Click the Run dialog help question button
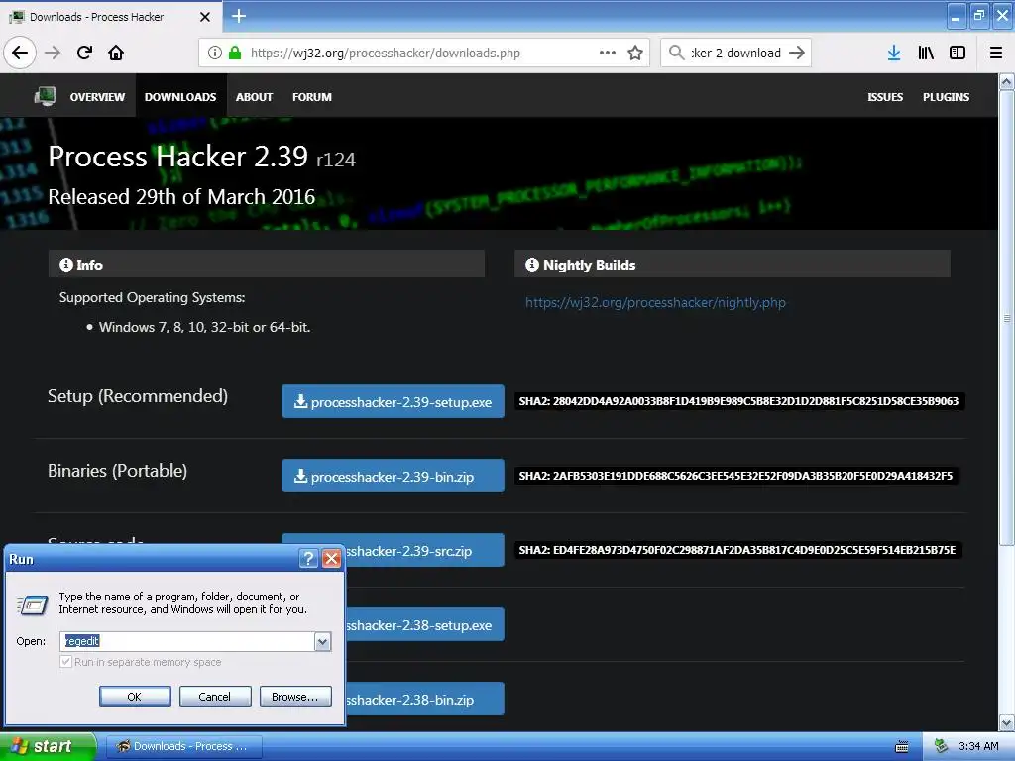The width and height of the screenshot is (1015, 761). click(x=309, y=558)
